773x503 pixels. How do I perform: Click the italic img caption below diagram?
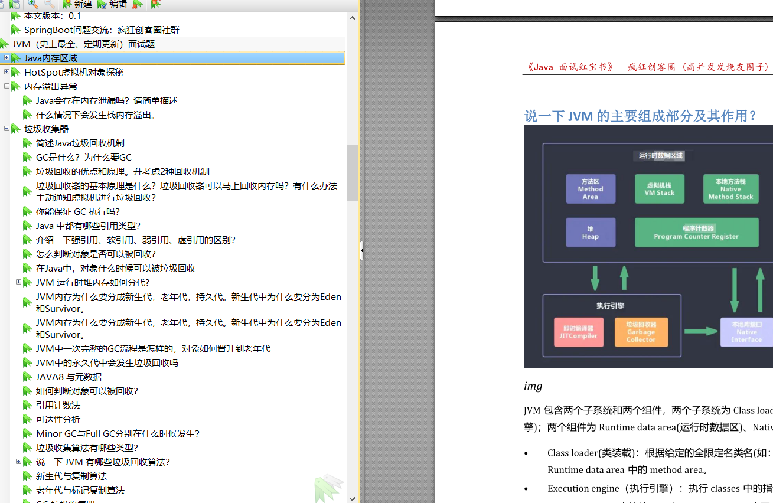click(533, 386)
